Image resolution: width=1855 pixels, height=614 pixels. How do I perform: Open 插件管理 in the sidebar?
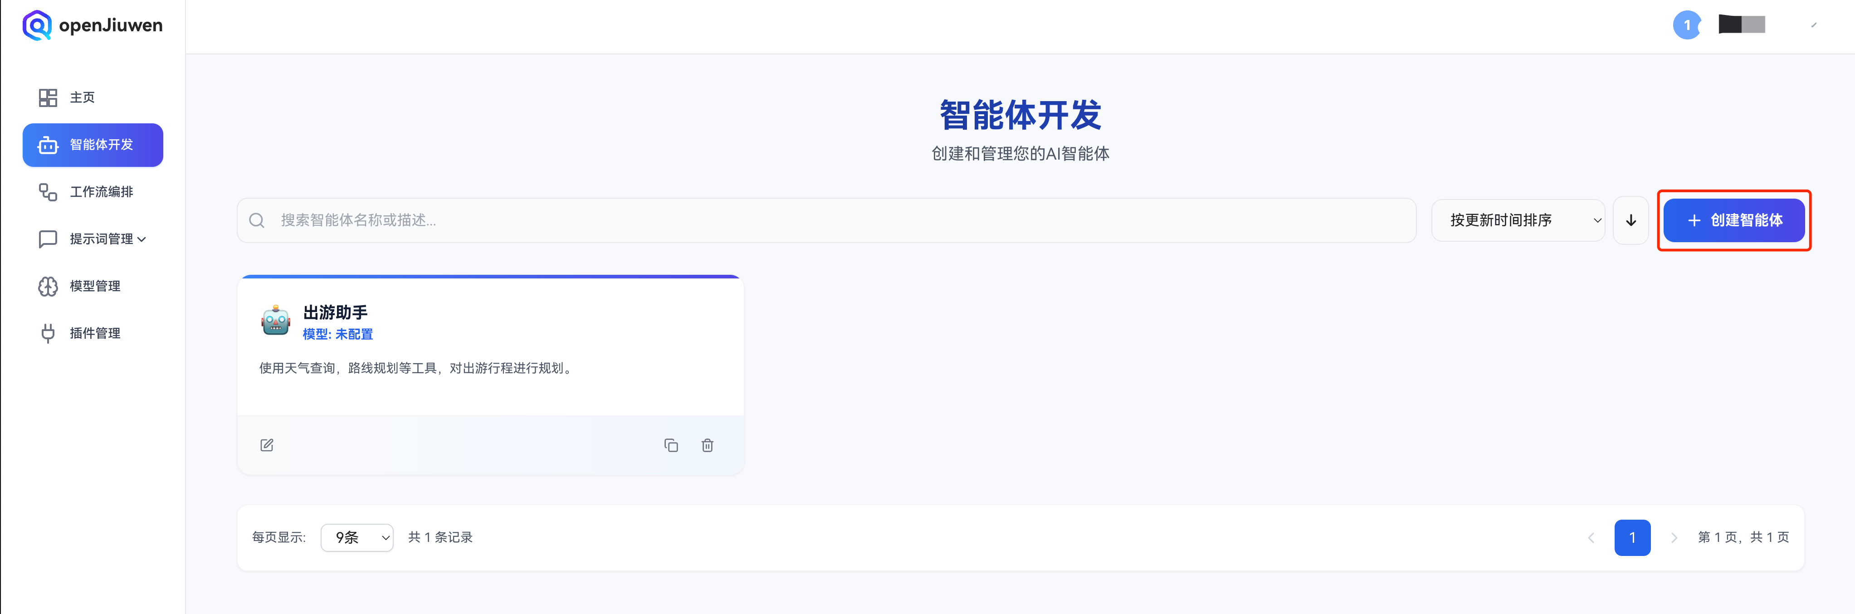(x=94, y=332)
